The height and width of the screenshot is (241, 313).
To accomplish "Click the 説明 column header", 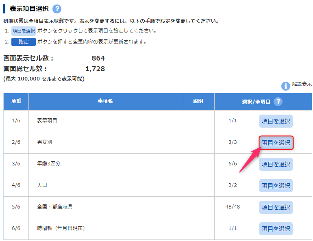I will click(198, 101).
